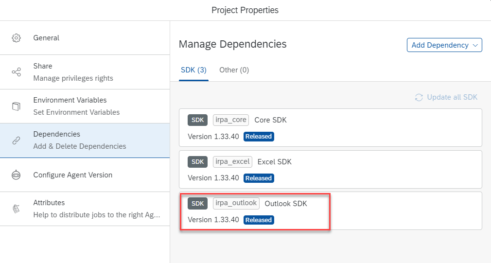The image size is (491, 263).
Task: Click the General gear icon
Action: coord(16,38)
